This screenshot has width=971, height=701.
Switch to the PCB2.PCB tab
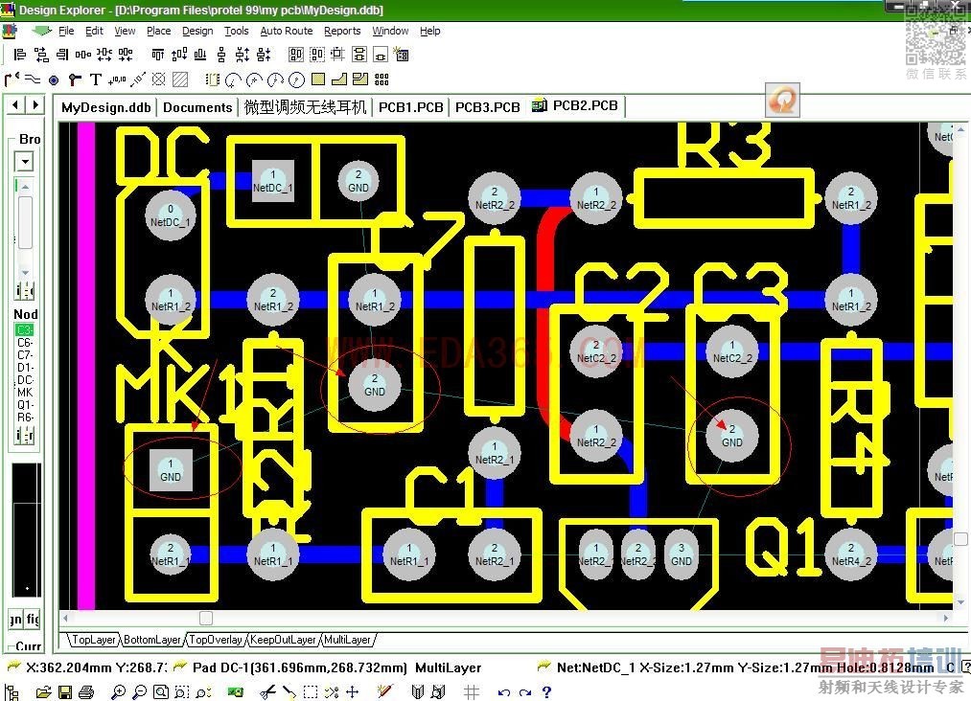[x=576, y=105]
